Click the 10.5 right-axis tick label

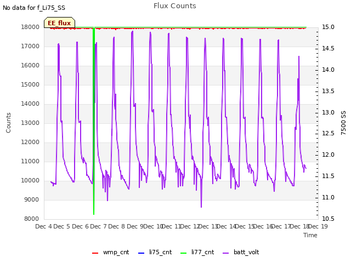pyautogui.click(x=328, y=219)
